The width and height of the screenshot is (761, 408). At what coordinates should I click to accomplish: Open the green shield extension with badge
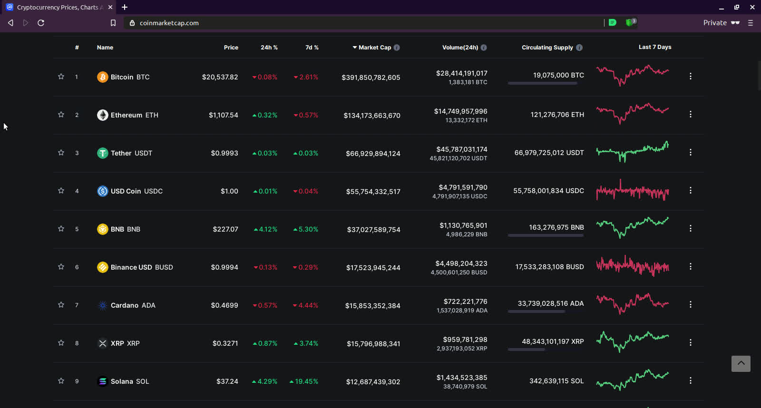click(x=631, y=22)
